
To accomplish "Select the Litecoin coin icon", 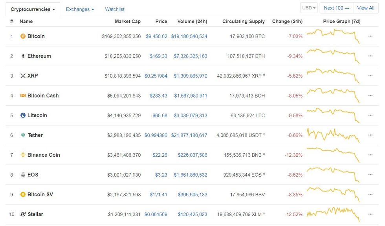I will pyautogui.click(x=23, y=115).
